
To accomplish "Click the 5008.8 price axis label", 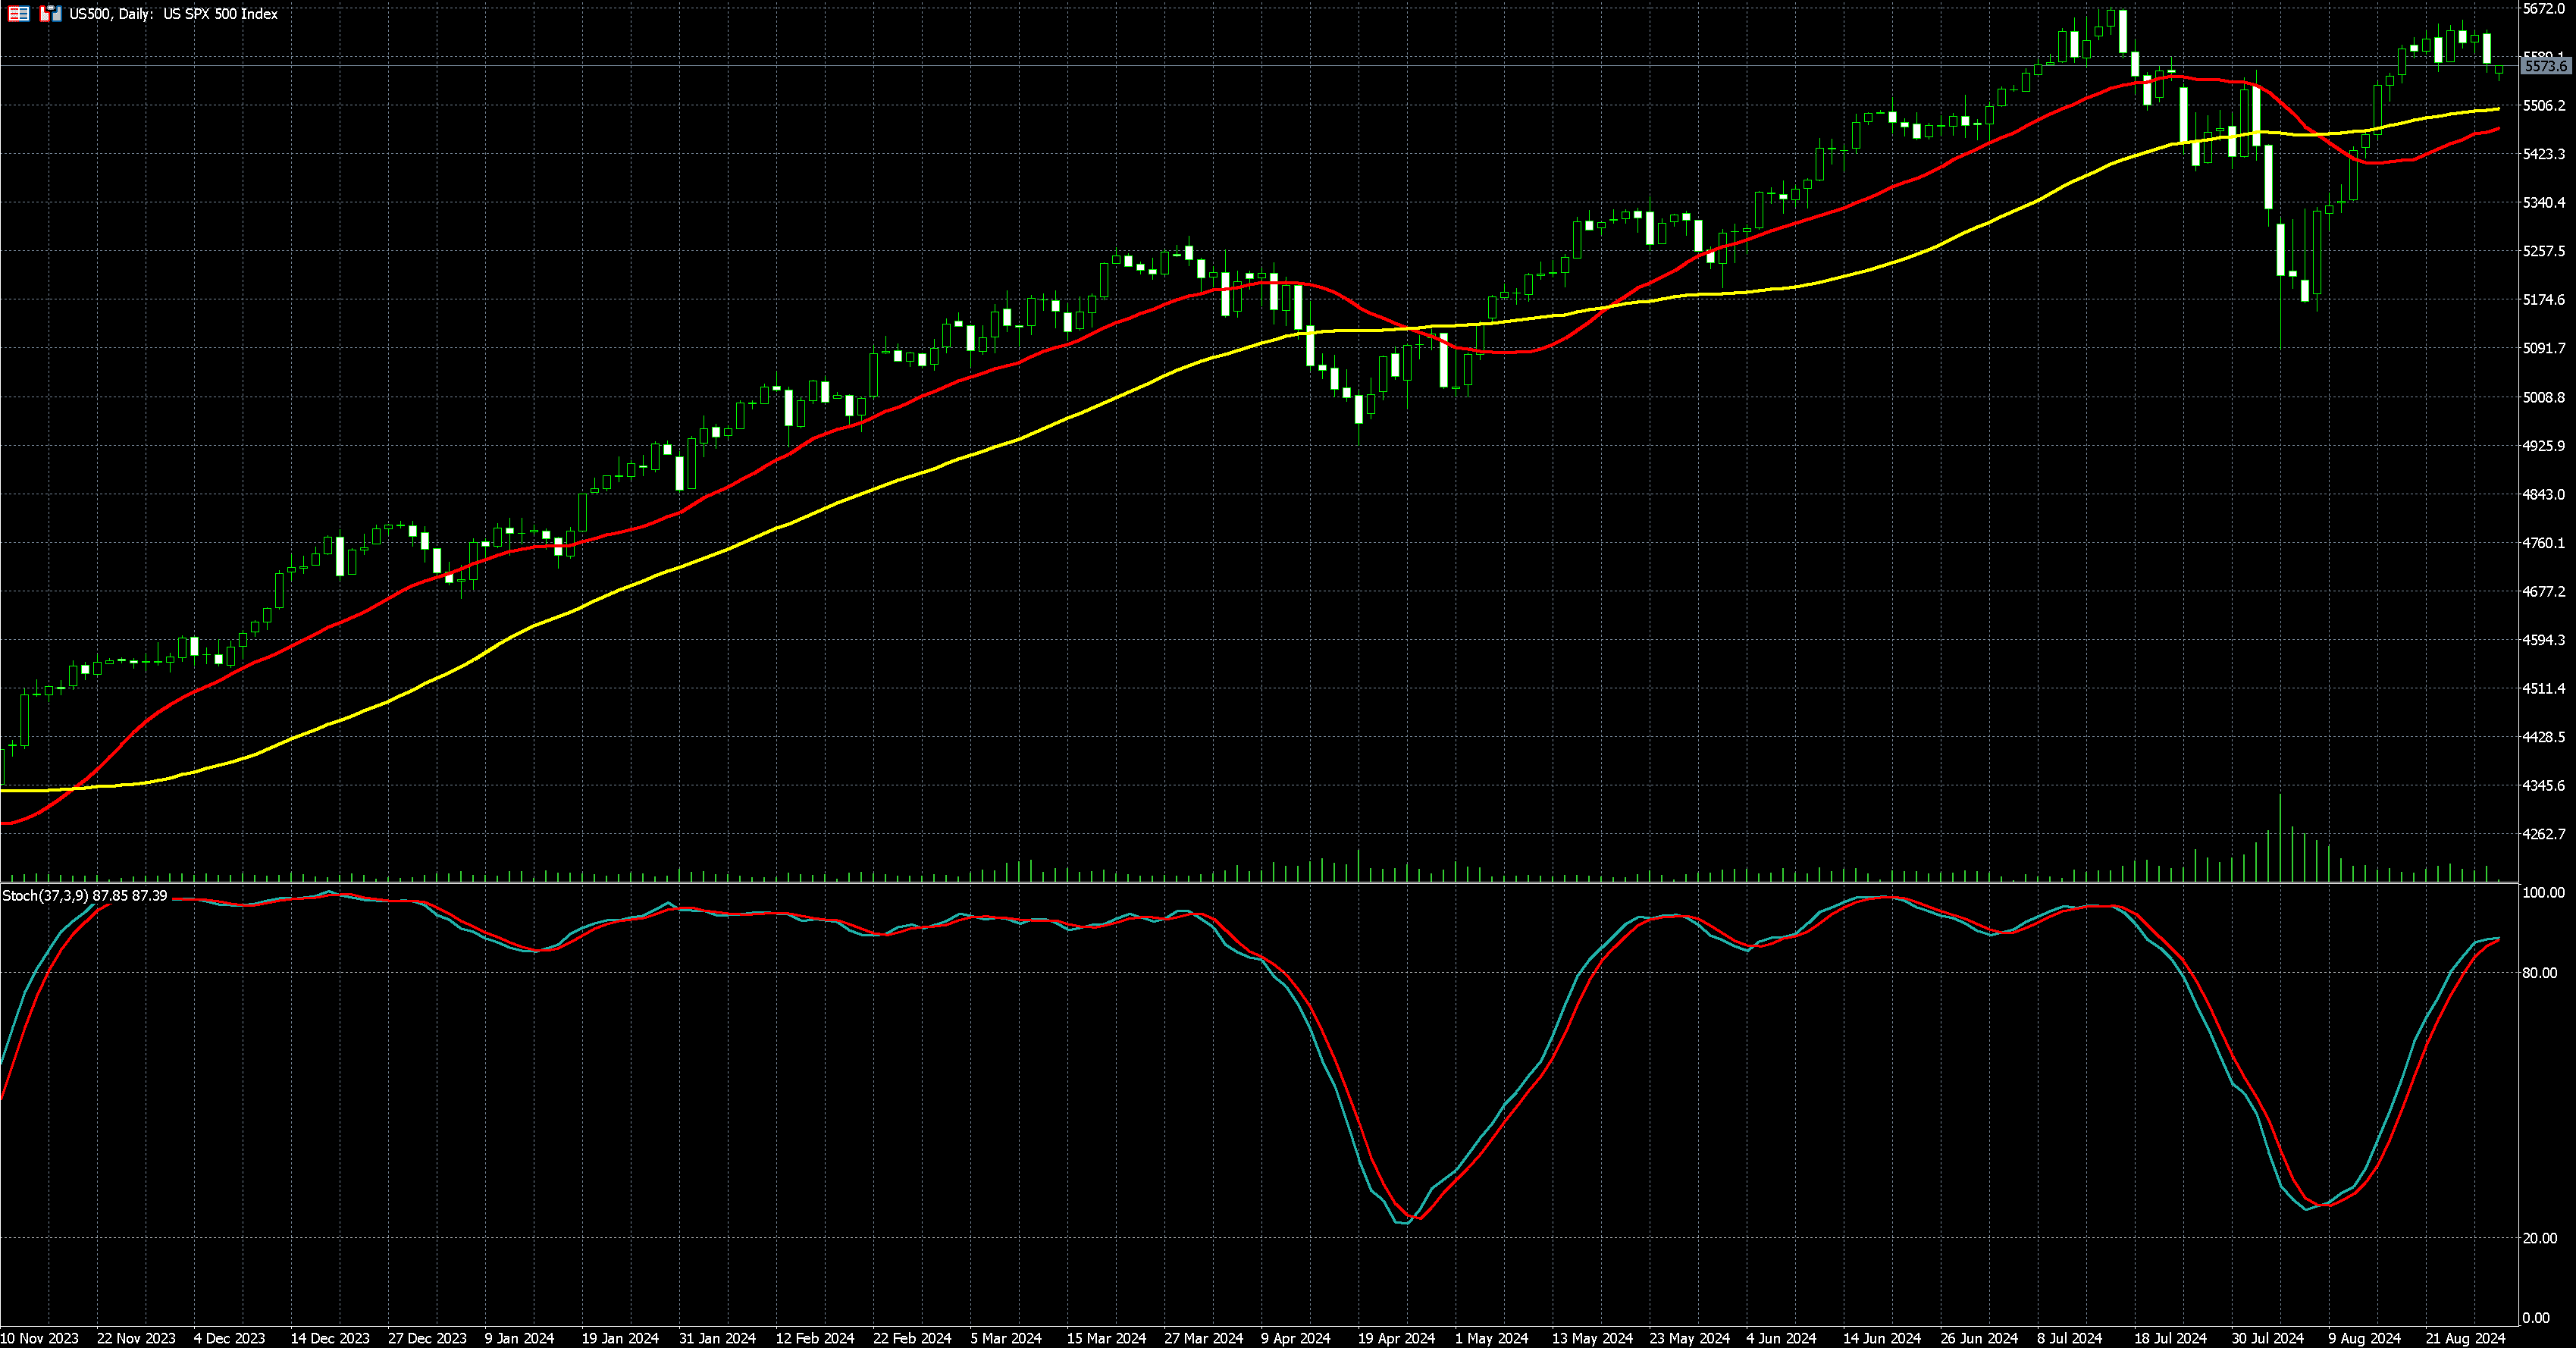I will coord(2543,397).
